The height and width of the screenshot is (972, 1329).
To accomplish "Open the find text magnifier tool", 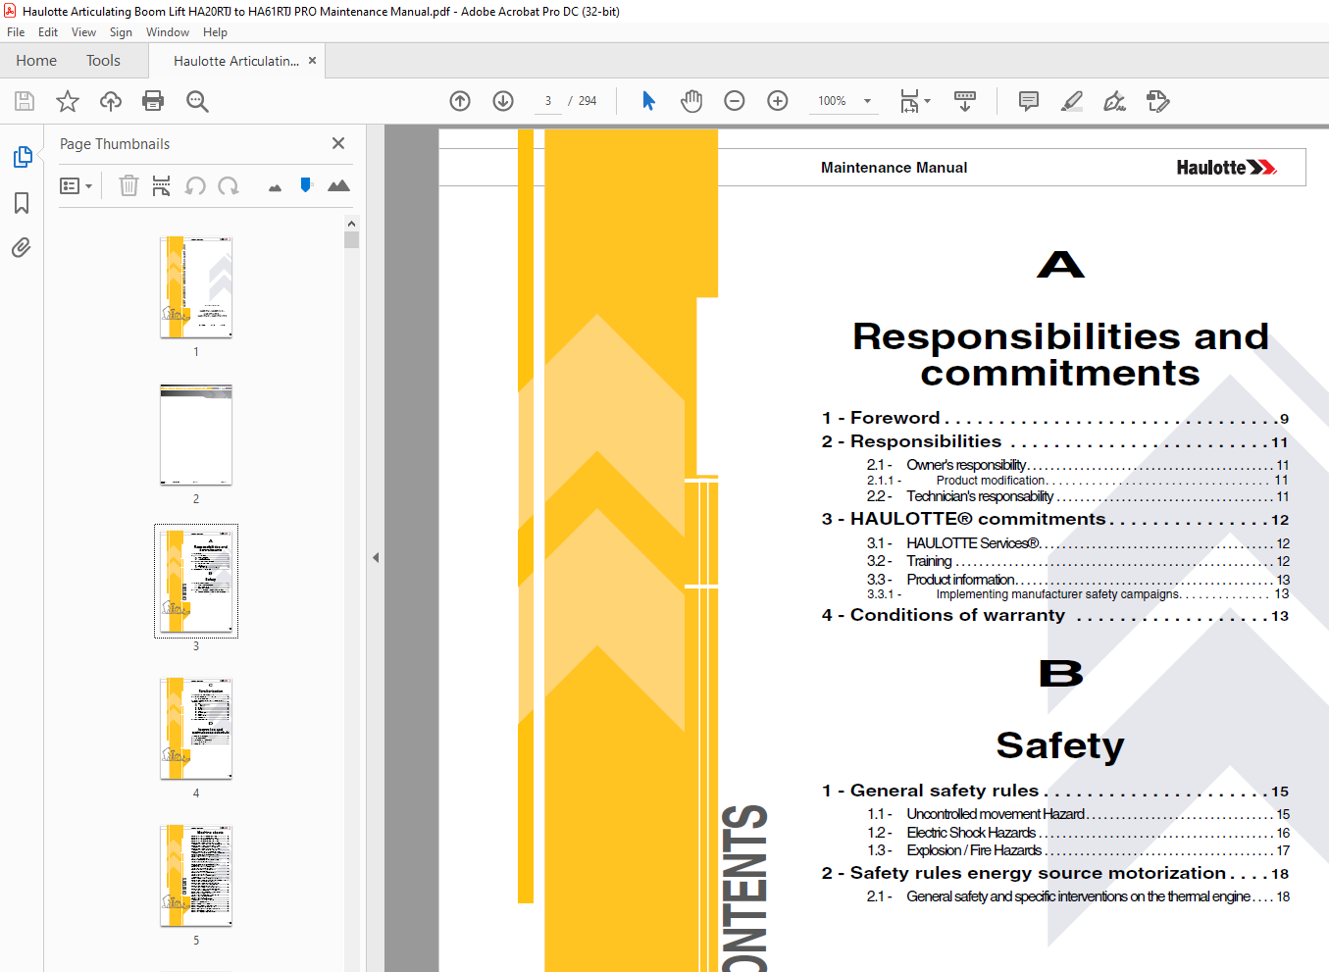I will click(197, 101).
